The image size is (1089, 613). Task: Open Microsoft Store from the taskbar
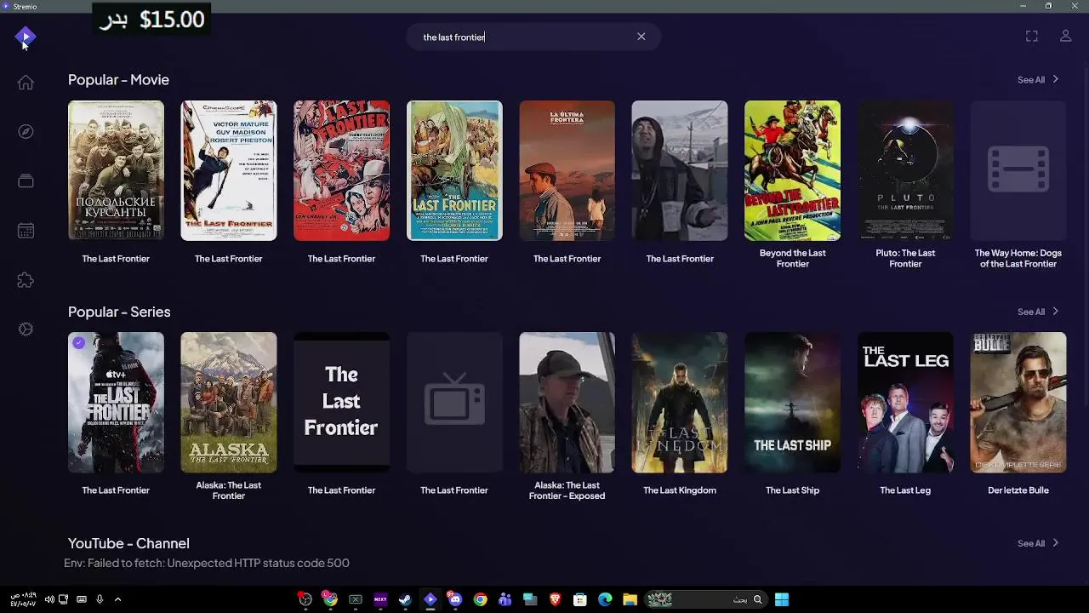[x=580, y=599]
